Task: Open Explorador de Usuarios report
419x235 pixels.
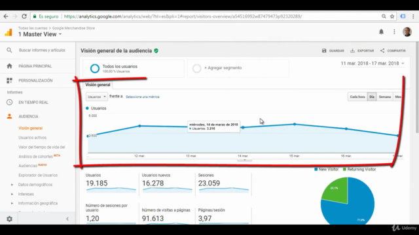Action: 38,175
